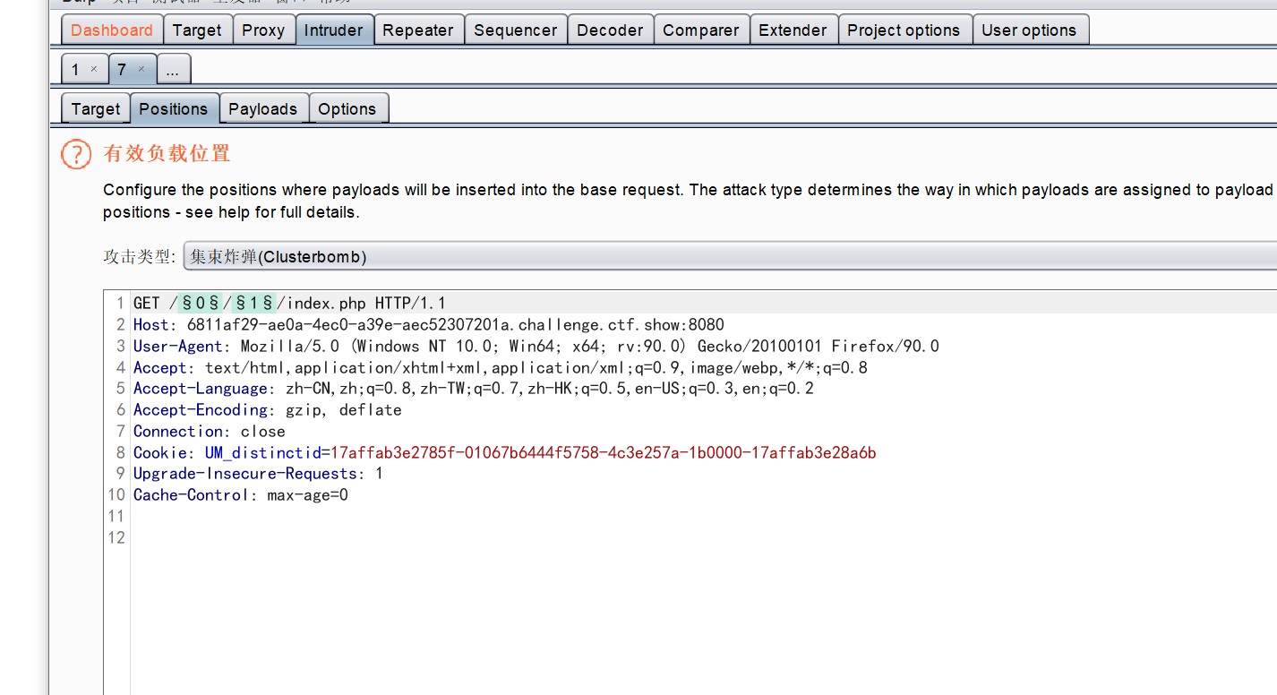Select the Positions sub-tab
Image resolution: width=1277 pixels, height=695 pixels.
coord(174,108)
